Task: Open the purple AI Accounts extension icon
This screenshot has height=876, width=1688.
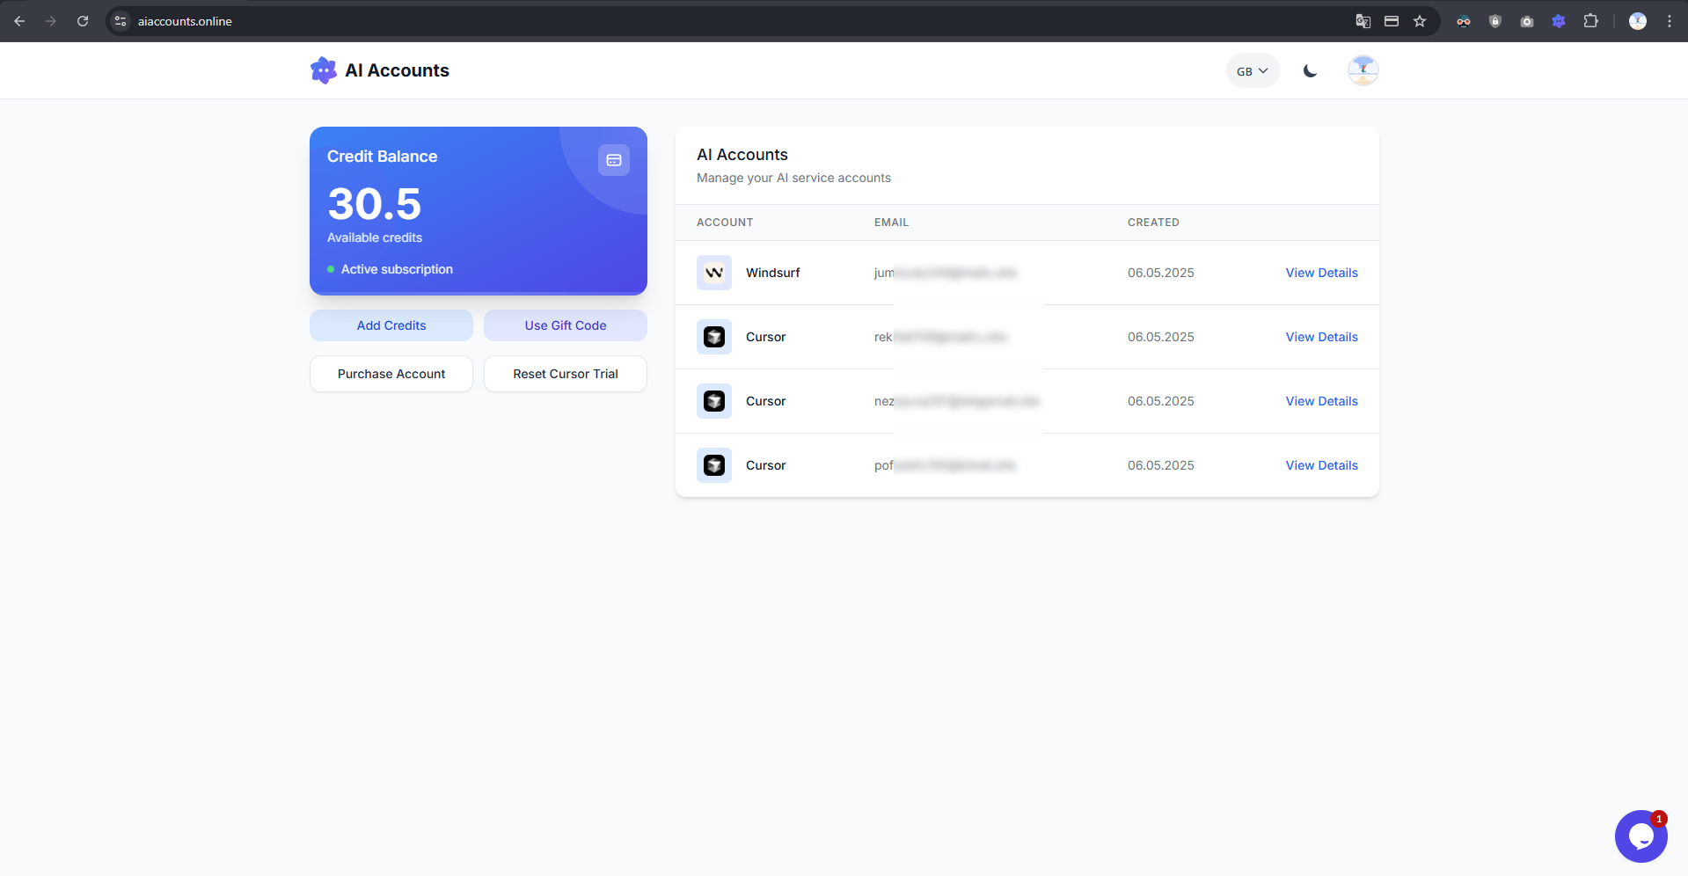Action: (x=1559, y=21)
